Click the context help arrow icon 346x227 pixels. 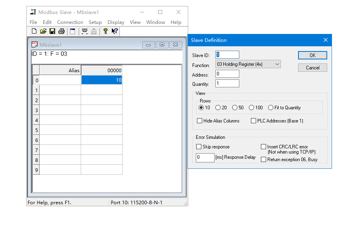click(x=114, y=31)
